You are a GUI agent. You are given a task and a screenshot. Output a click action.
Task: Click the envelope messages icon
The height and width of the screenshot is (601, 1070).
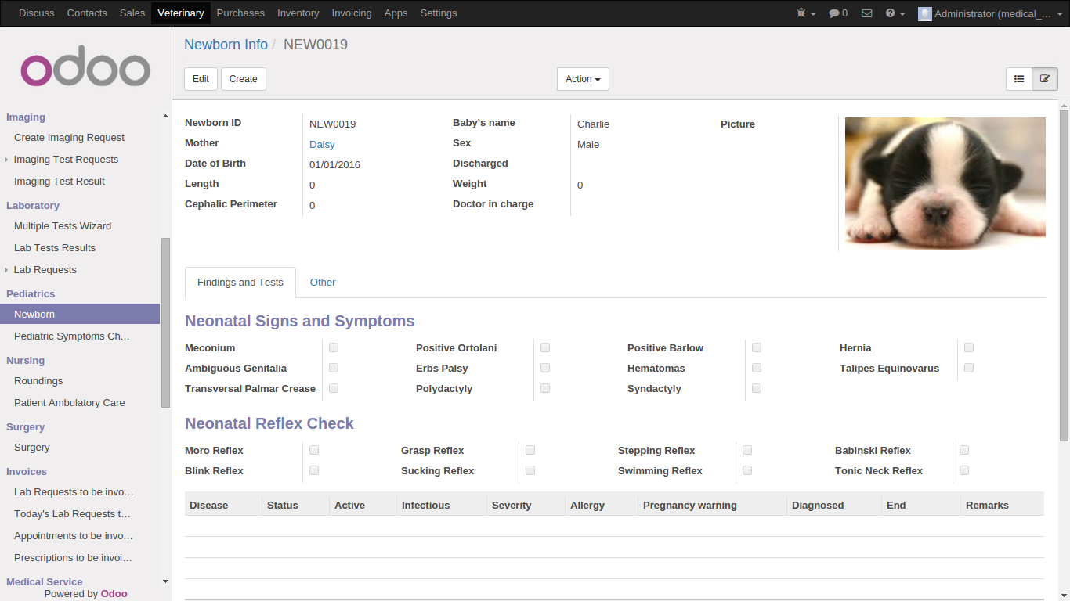(866, 13)
